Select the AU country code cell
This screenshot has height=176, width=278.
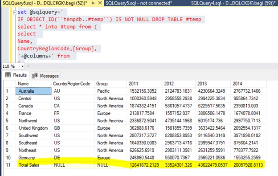pos(73,91)
